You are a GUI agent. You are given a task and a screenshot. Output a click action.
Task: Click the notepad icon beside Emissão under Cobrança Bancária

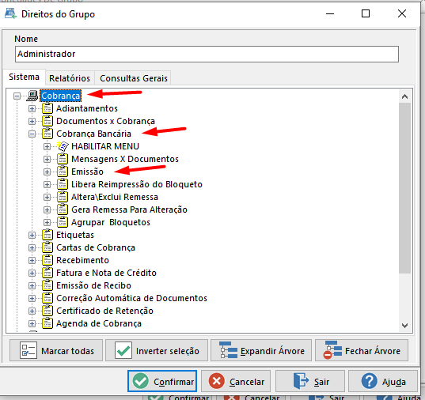[63, 172]
